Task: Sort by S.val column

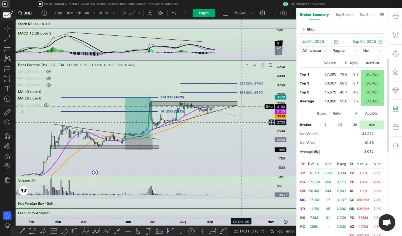Action: tap(362, 164)
